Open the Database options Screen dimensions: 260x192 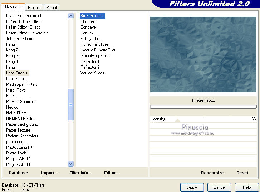(x=18, y=173)
